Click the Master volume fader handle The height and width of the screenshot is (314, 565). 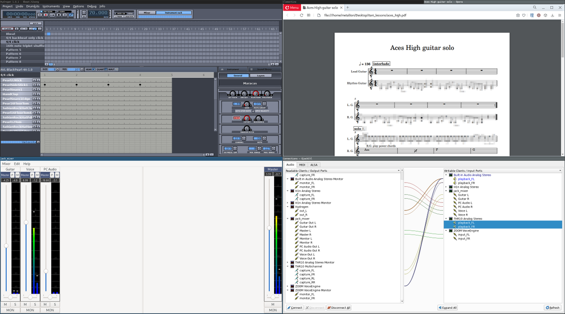(x=269, y=228)
